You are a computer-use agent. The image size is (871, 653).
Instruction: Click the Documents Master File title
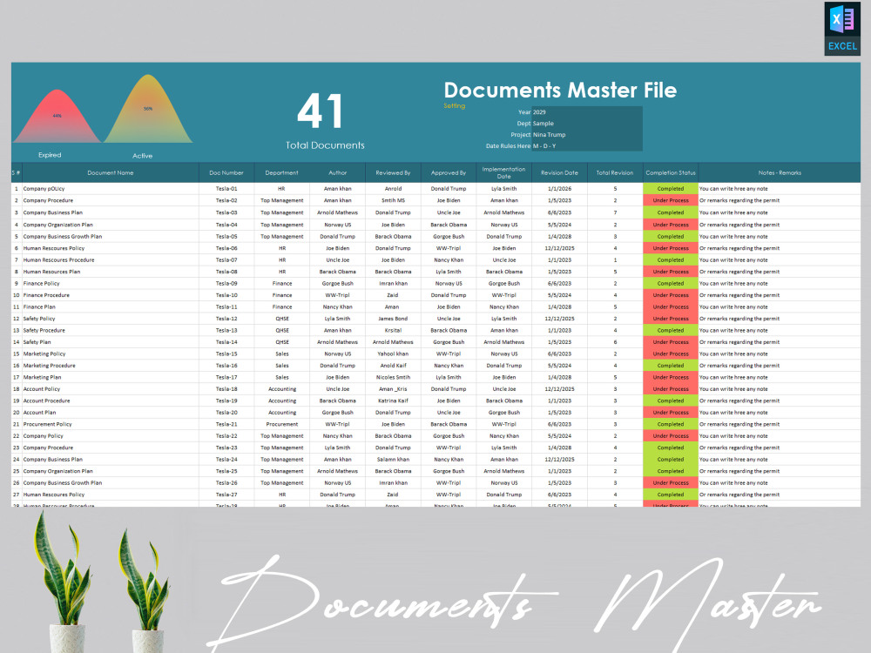[560, 90]
